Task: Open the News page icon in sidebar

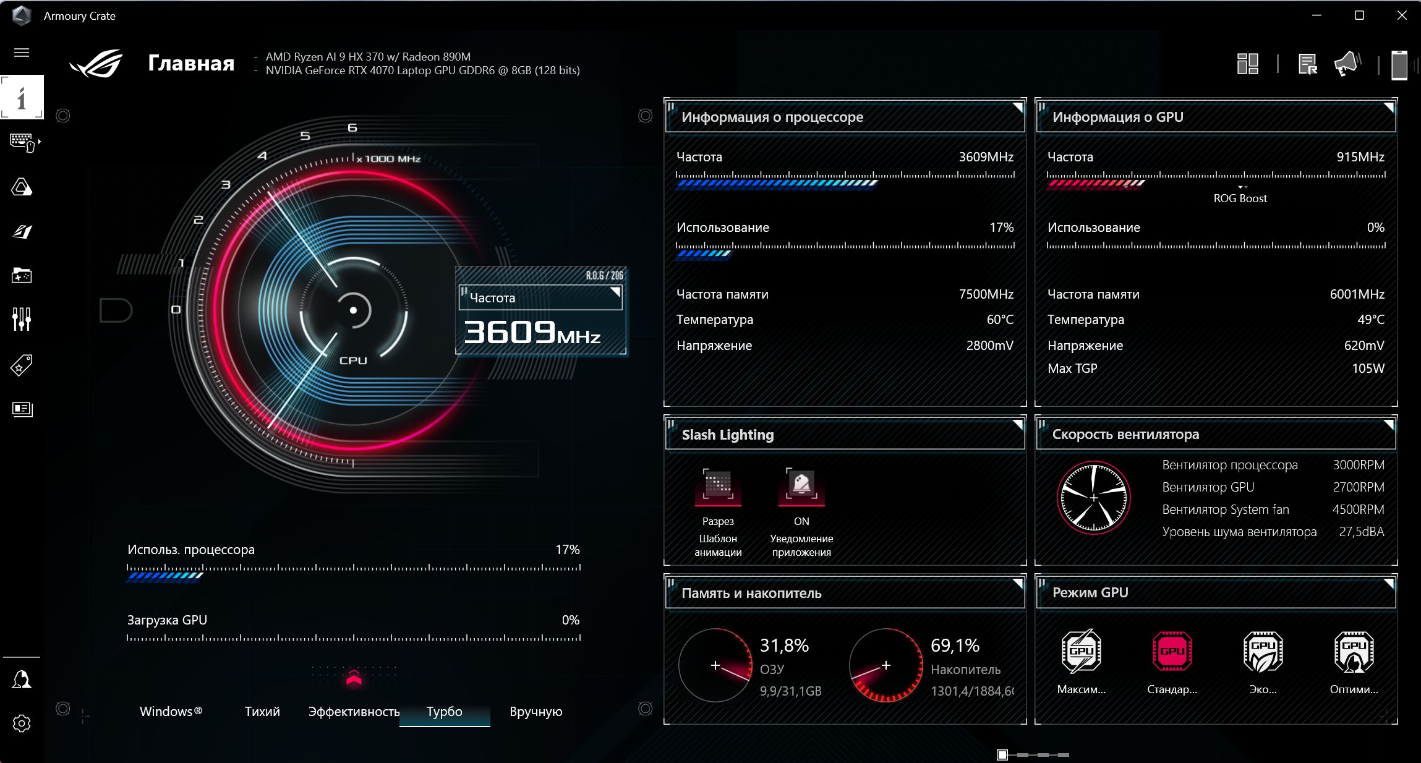Action: pos(22,409)
